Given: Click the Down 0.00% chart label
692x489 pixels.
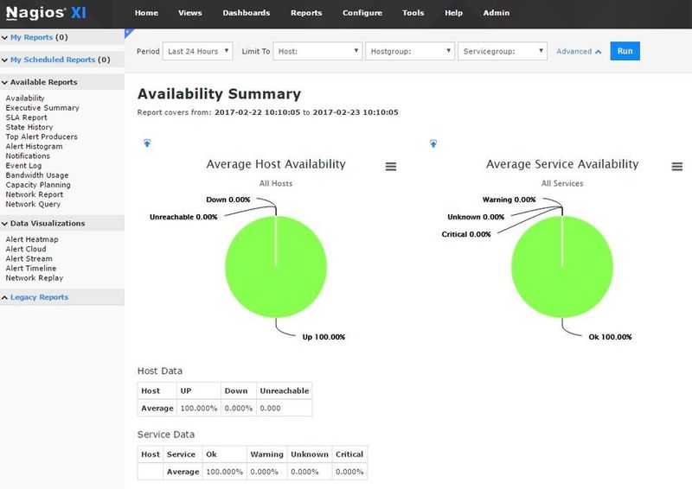Looking at the screenshot, I should (228, 200).
